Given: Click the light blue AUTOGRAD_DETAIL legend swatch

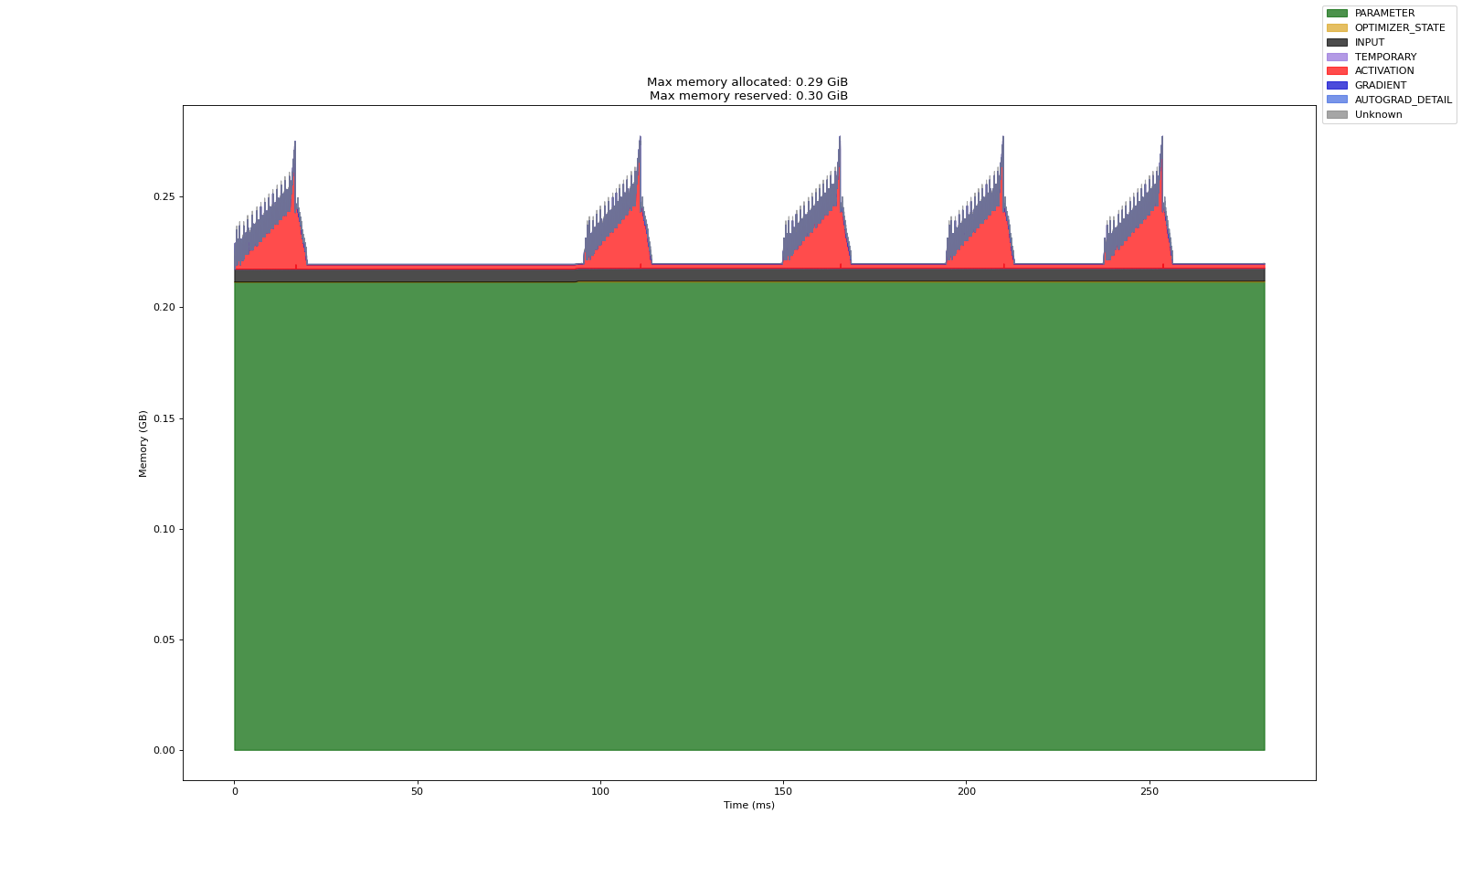Looking at the screenshot, I should 1337,100.
